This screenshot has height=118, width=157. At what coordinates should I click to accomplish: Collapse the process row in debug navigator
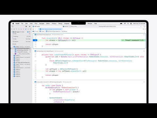point(12,32)
